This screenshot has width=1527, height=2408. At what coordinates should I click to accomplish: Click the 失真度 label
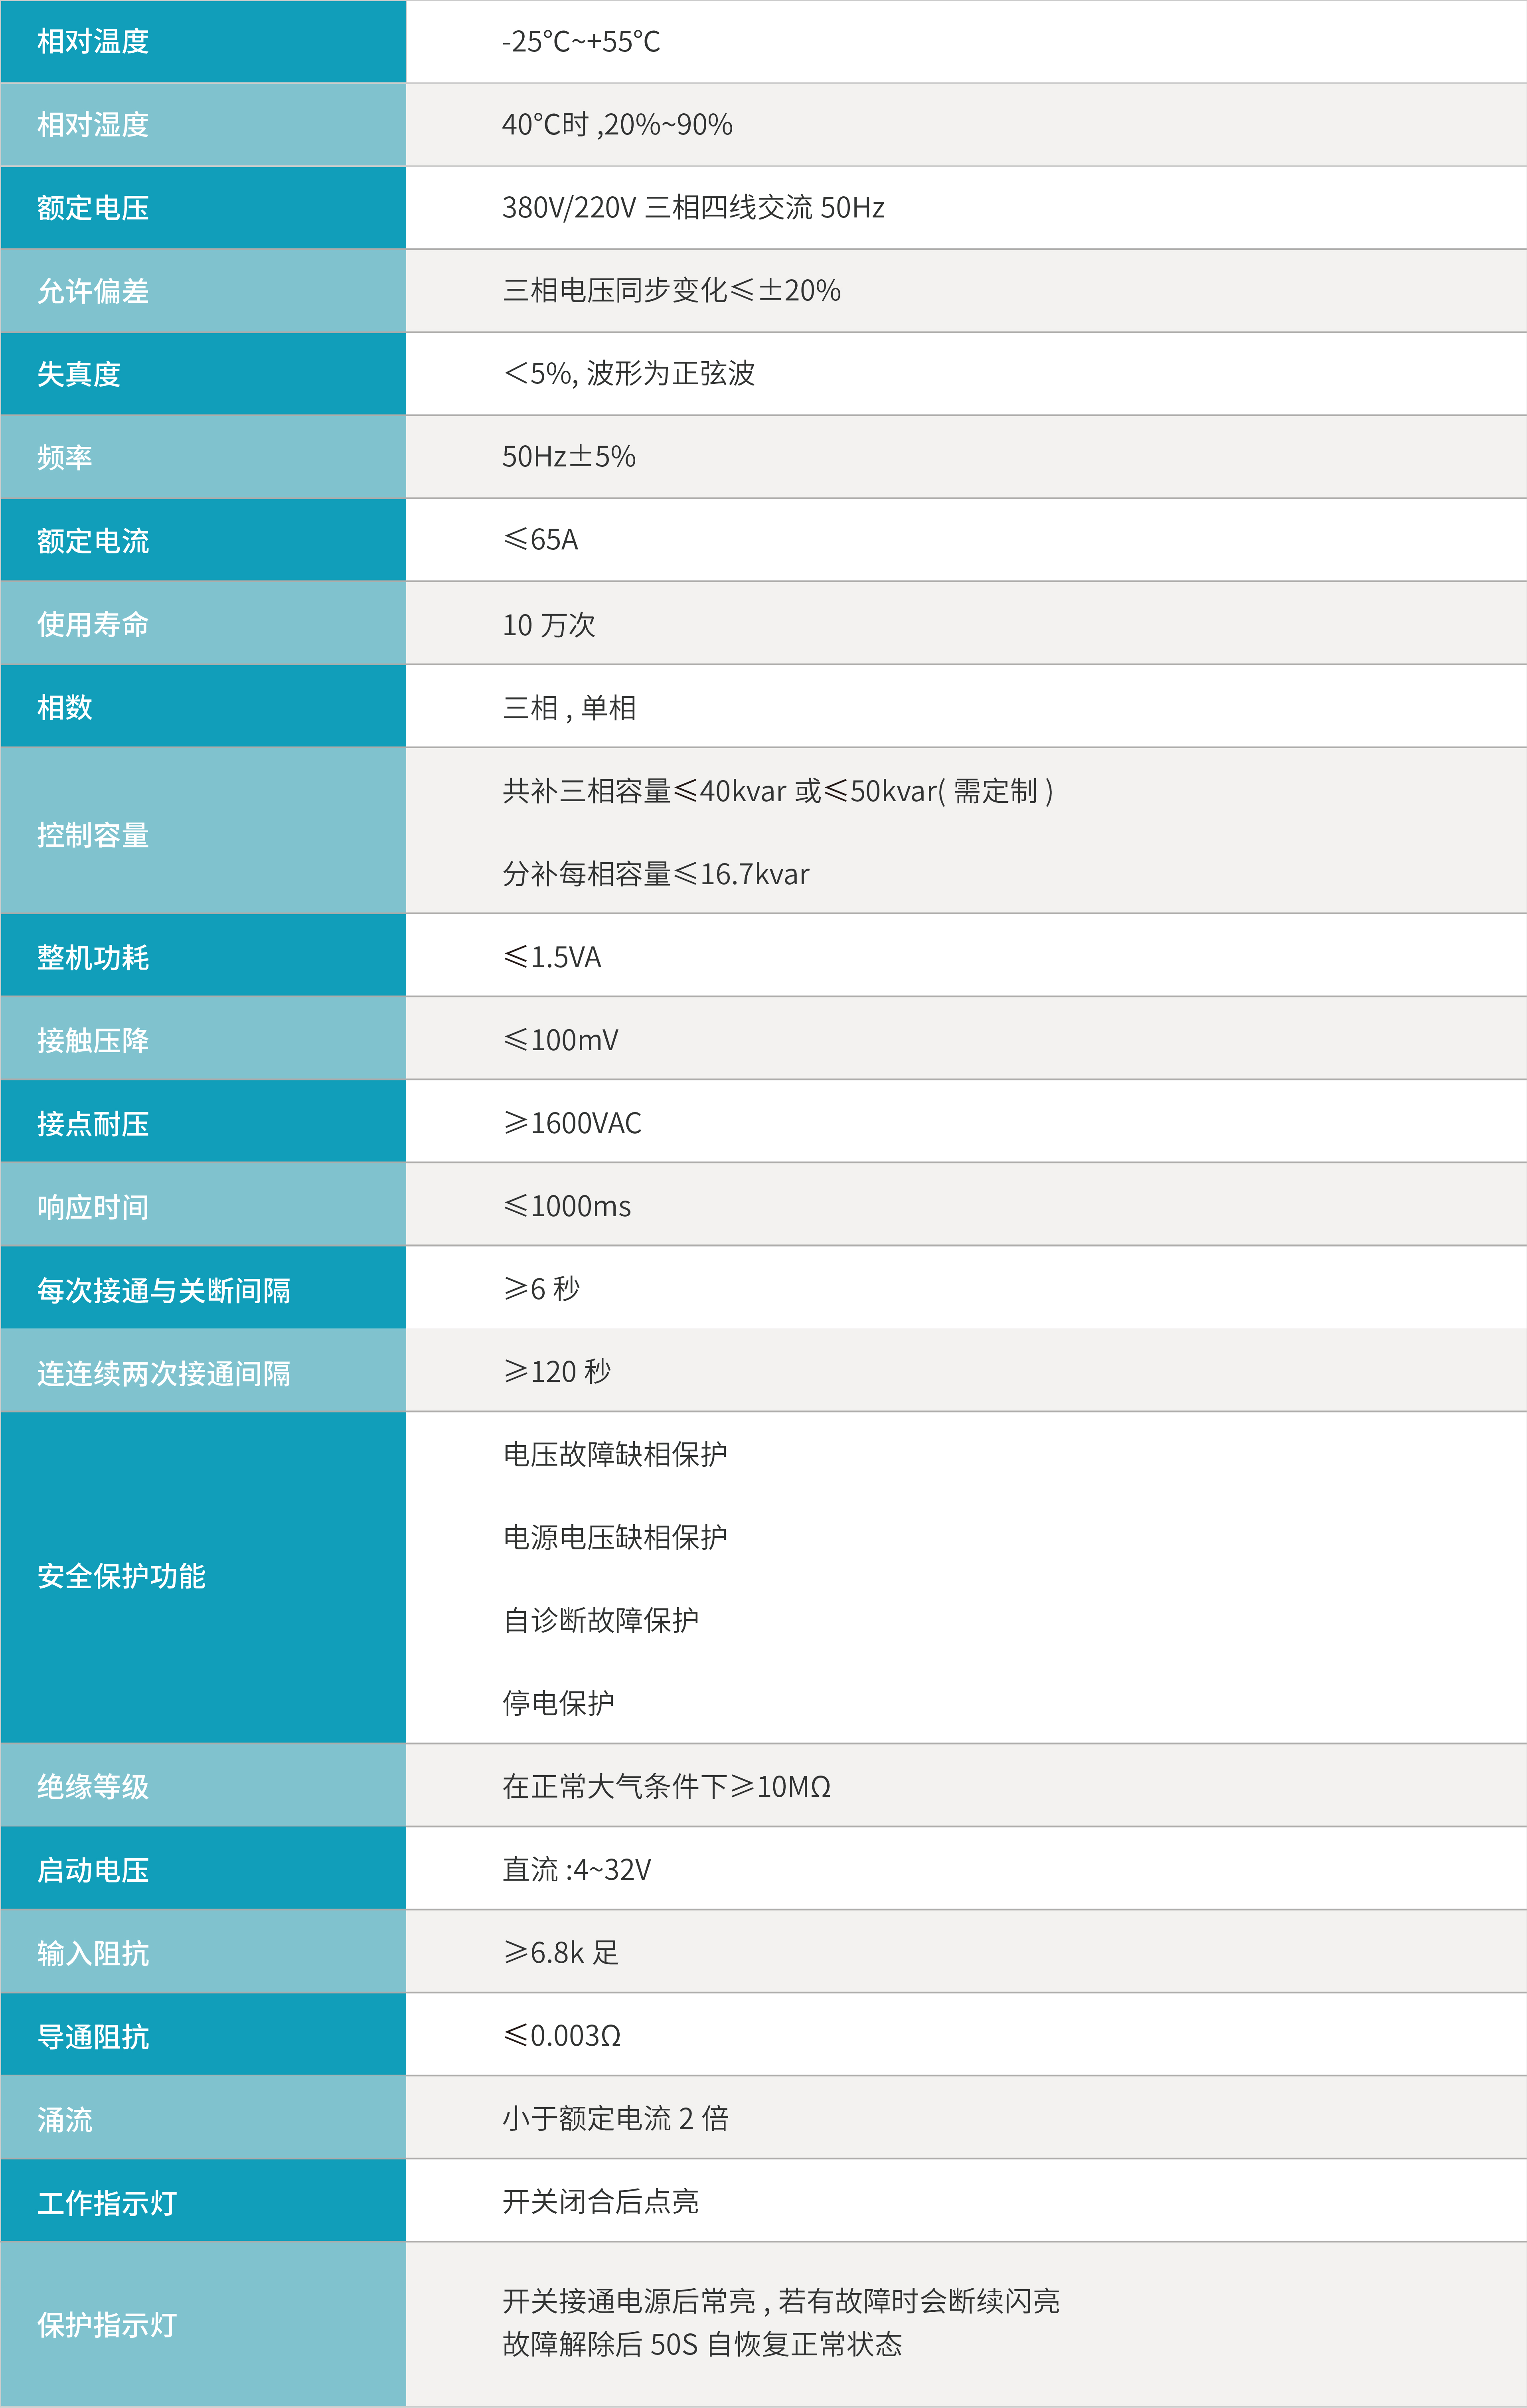coord(79,373)
